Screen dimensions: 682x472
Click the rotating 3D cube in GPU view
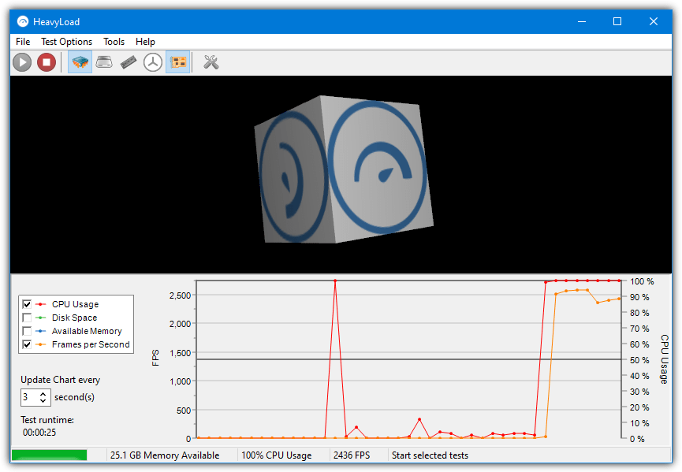(x=344, y=169)
